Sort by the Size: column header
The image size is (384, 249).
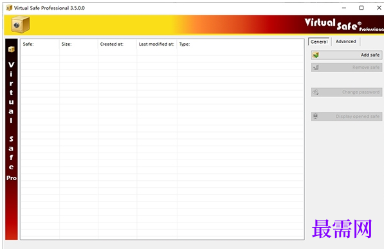78,44
